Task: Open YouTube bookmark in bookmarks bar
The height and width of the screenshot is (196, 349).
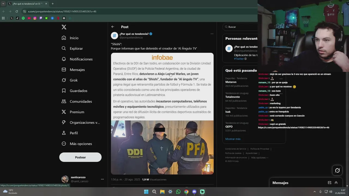Action: 29,18
